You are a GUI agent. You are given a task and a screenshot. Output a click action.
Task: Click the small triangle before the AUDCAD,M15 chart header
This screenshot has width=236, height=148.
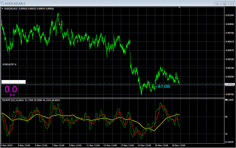(2, 9)
